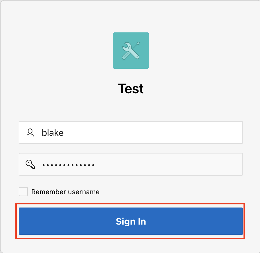Place cursor after "blake" in username box

click(64, 132)
